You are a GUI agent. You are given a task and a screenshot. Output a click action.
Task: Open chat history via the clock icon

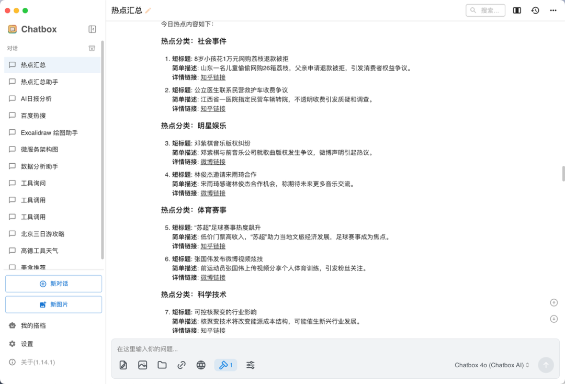[535, 10]
